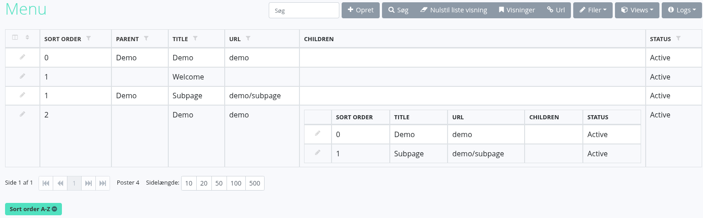Edit Demo row inside the Children subtable
This screenshot has width=703, height=218.
coord(318,133)
